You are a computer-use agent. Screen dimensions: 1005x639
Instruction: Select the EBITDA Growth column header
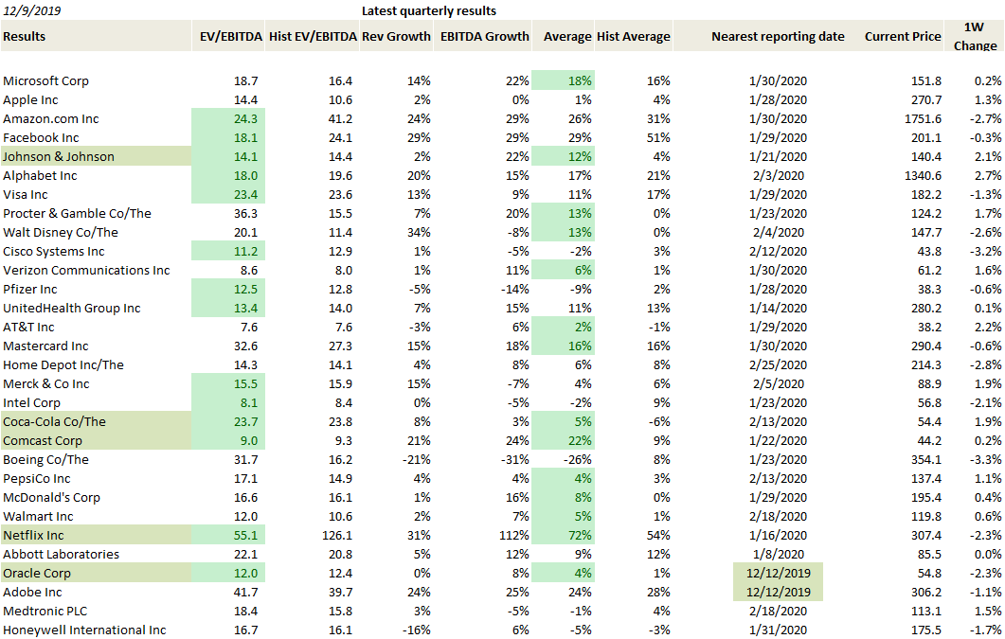pos(484,37)
